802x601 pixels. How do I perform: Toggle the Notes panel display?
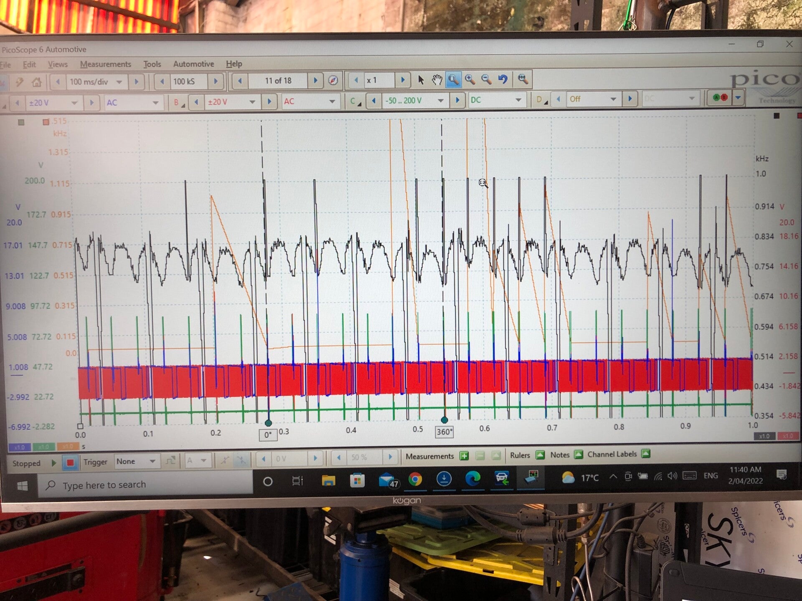(579, 455)
